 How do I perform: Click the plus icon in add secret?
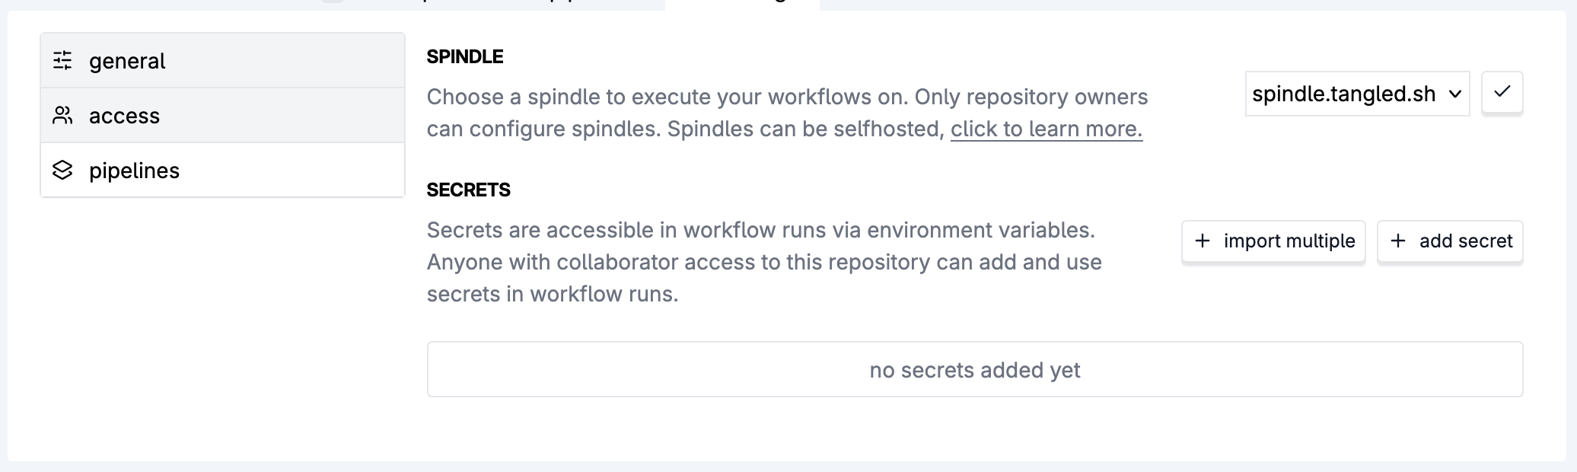pos(1398,241)
